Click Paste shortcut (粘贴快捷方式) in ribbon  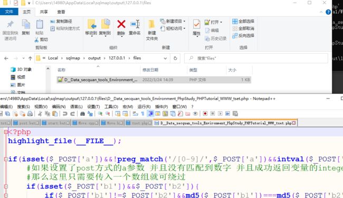(x=65, y=28)
